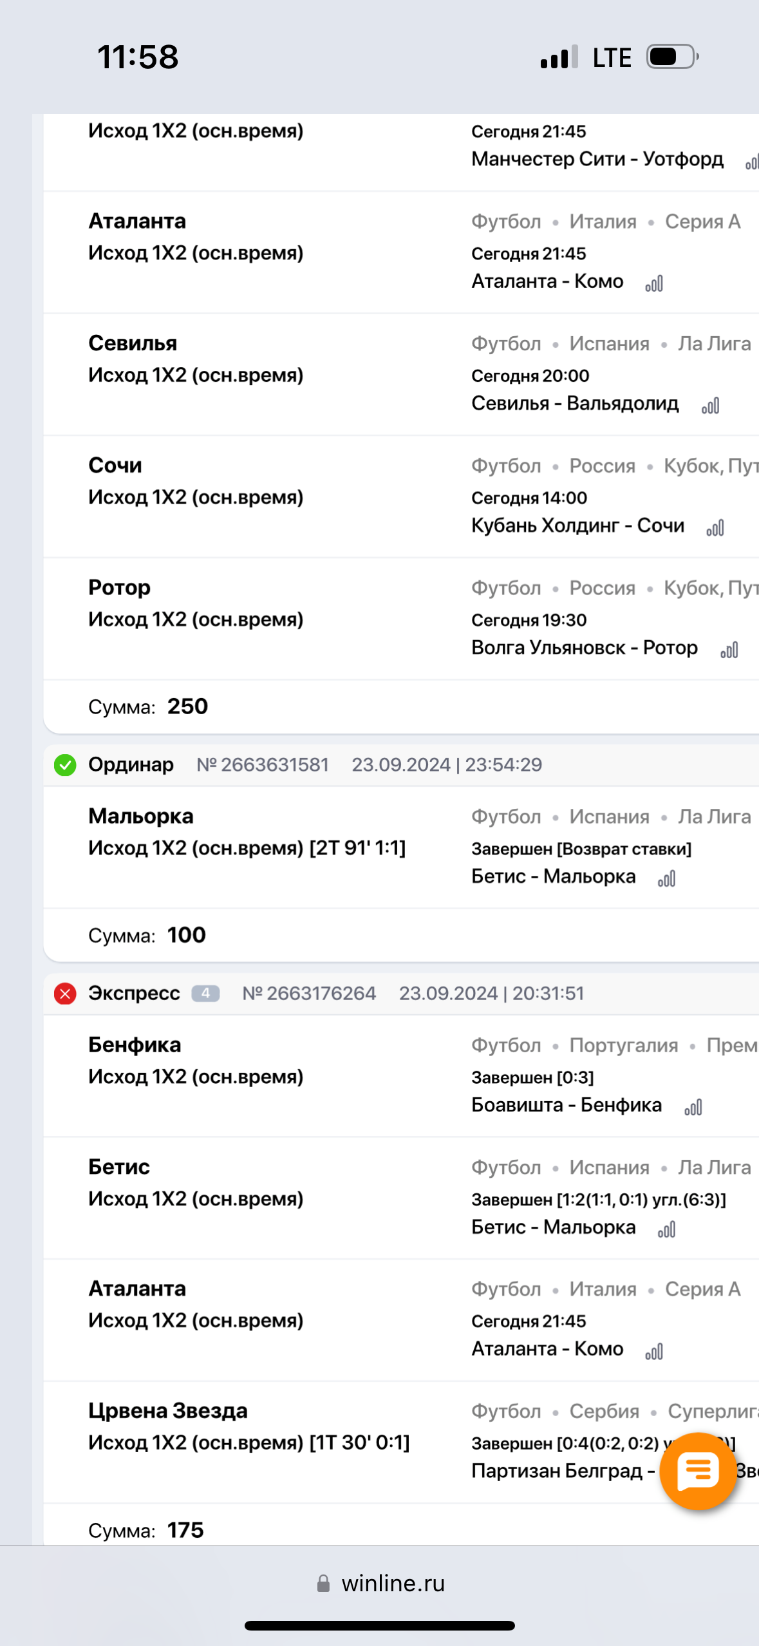Open the Партизан Белград match link
The width and height of the screenshot is (759, 1646).
pos(558,1471)
